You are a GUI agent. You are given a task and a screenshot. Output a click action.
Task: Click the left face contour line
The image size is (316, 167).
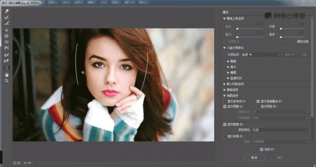[76, 64]
